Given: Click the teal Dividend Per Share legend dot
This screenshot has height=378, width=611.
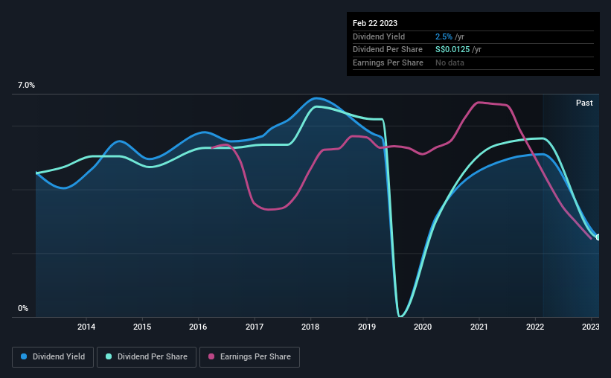Looking at the screenshot, I should tap(109, 356).
